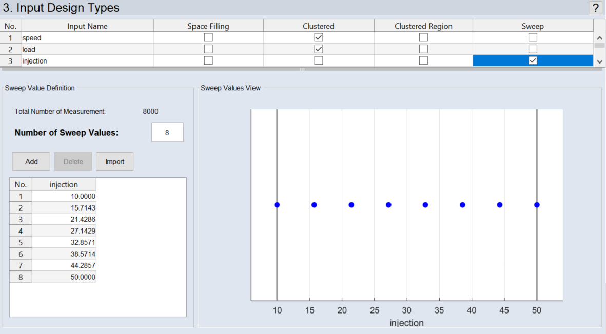Click the help question mark icon

595,8
